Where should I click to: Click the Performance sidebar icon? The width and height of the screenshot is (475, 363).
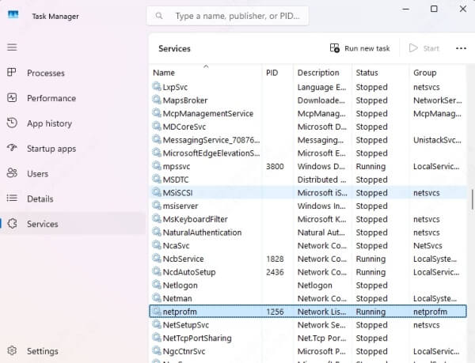click(12, 98)
